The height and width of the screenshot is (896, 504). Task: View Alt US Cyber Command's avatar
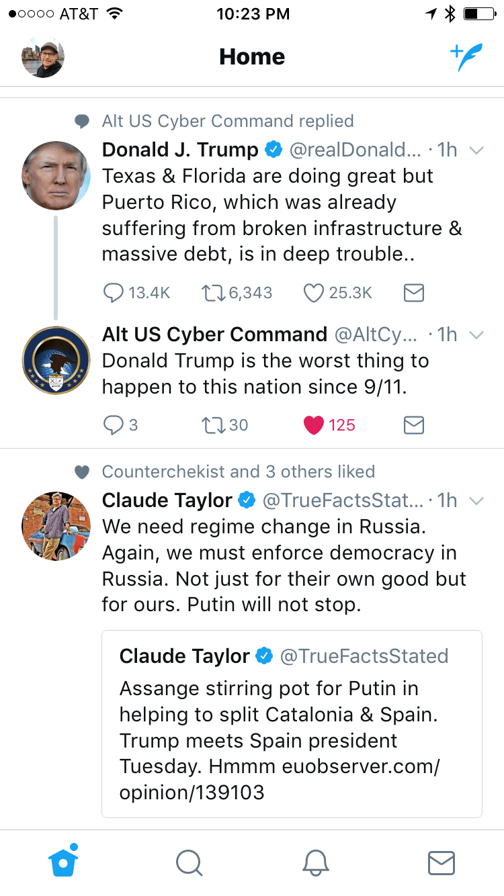56,361
